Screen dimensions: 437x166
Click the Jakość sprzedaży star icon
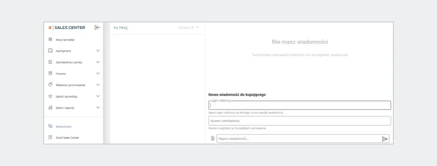50,96
